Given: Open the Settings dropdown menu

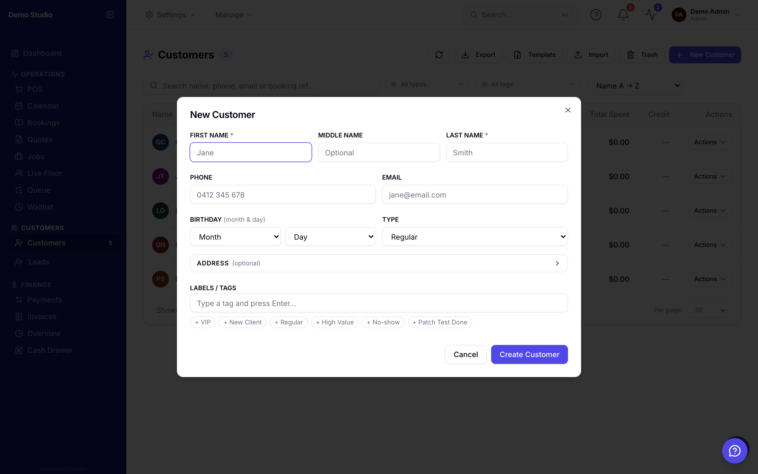Looking at the screenshot, I should [170, 15].
